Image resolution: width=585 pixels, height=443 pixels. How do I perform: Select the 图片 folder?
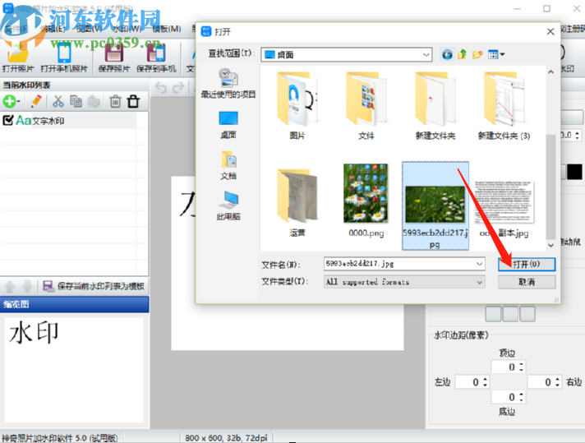click(x=297, y=106)
